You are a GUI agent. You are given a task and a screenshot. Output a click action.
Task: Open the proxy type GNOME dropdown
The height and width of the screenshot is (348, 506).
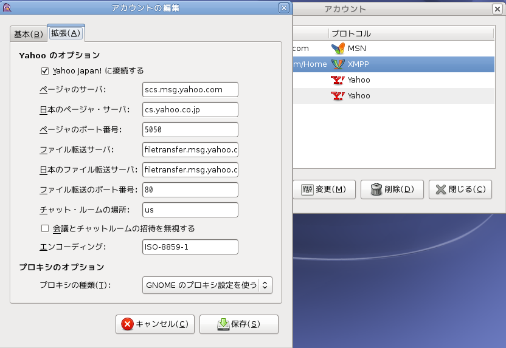pyautogui.click(x=207, y=285)
